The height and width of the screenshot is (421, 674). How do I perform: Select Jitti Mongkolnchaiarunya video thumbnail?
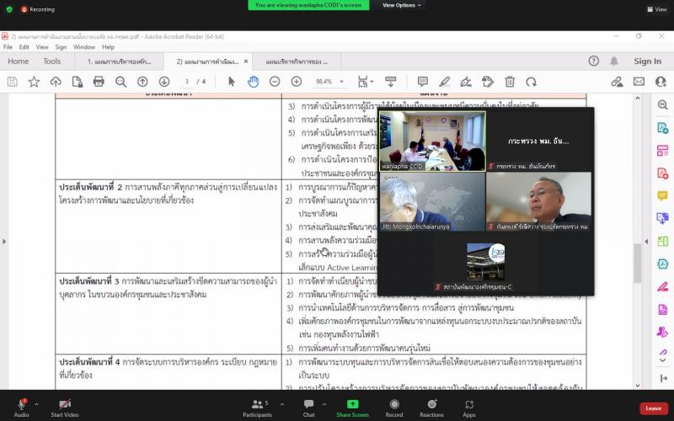click(432, 201)
